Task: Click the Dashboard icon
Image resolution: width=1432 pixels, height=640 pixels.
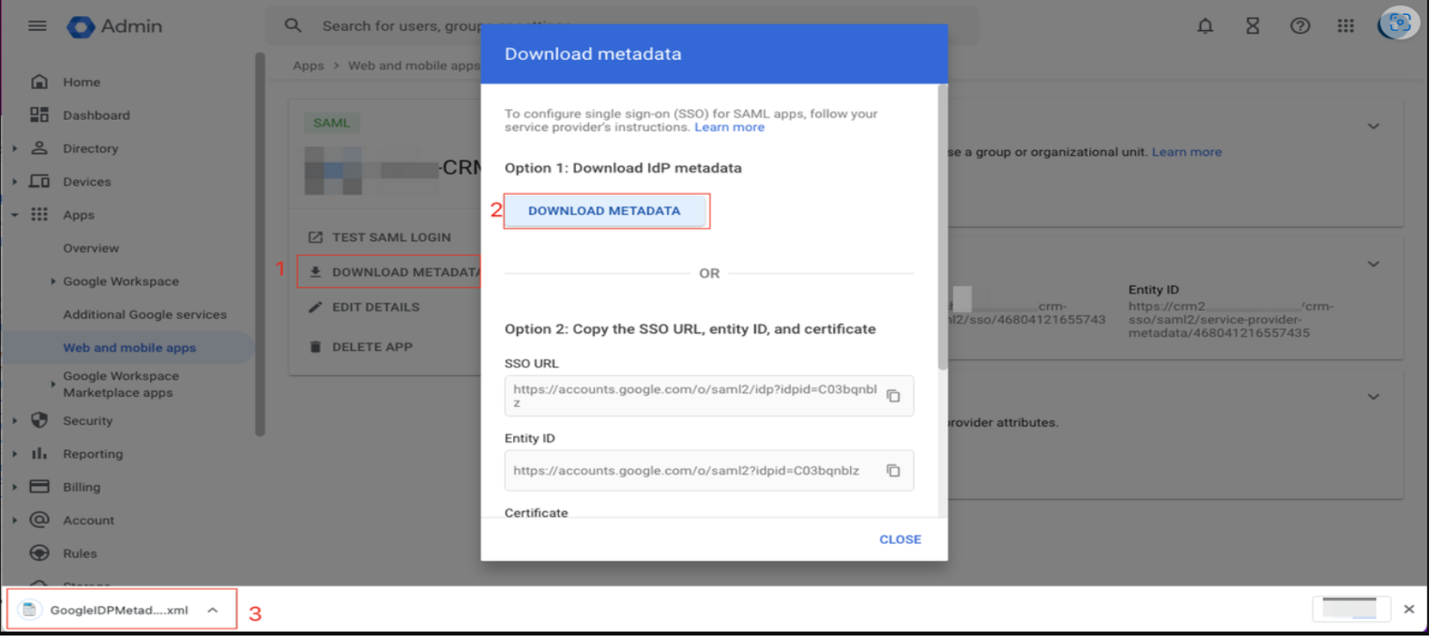Action: [x=39, y=115]
